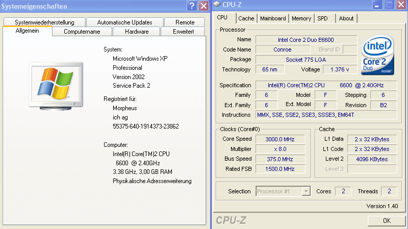Open the Automatische Updates tab

tap(124, 22)
